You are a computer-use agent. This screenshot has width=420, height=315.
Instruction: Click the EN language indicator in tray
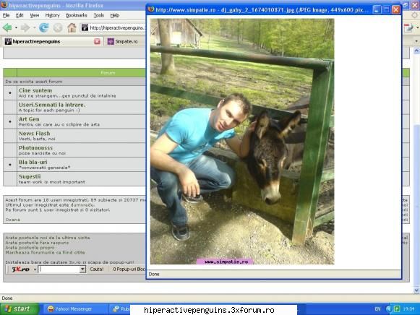(x=377, y=309)
